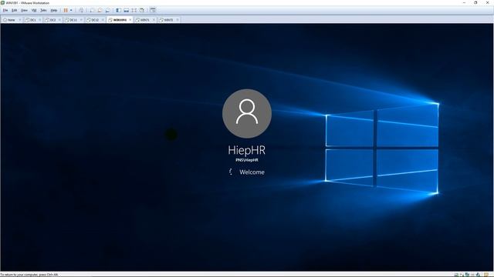This screenshot has height=277, width=494.
Task: Close the WIN72 tab
Action: (178, 20)
